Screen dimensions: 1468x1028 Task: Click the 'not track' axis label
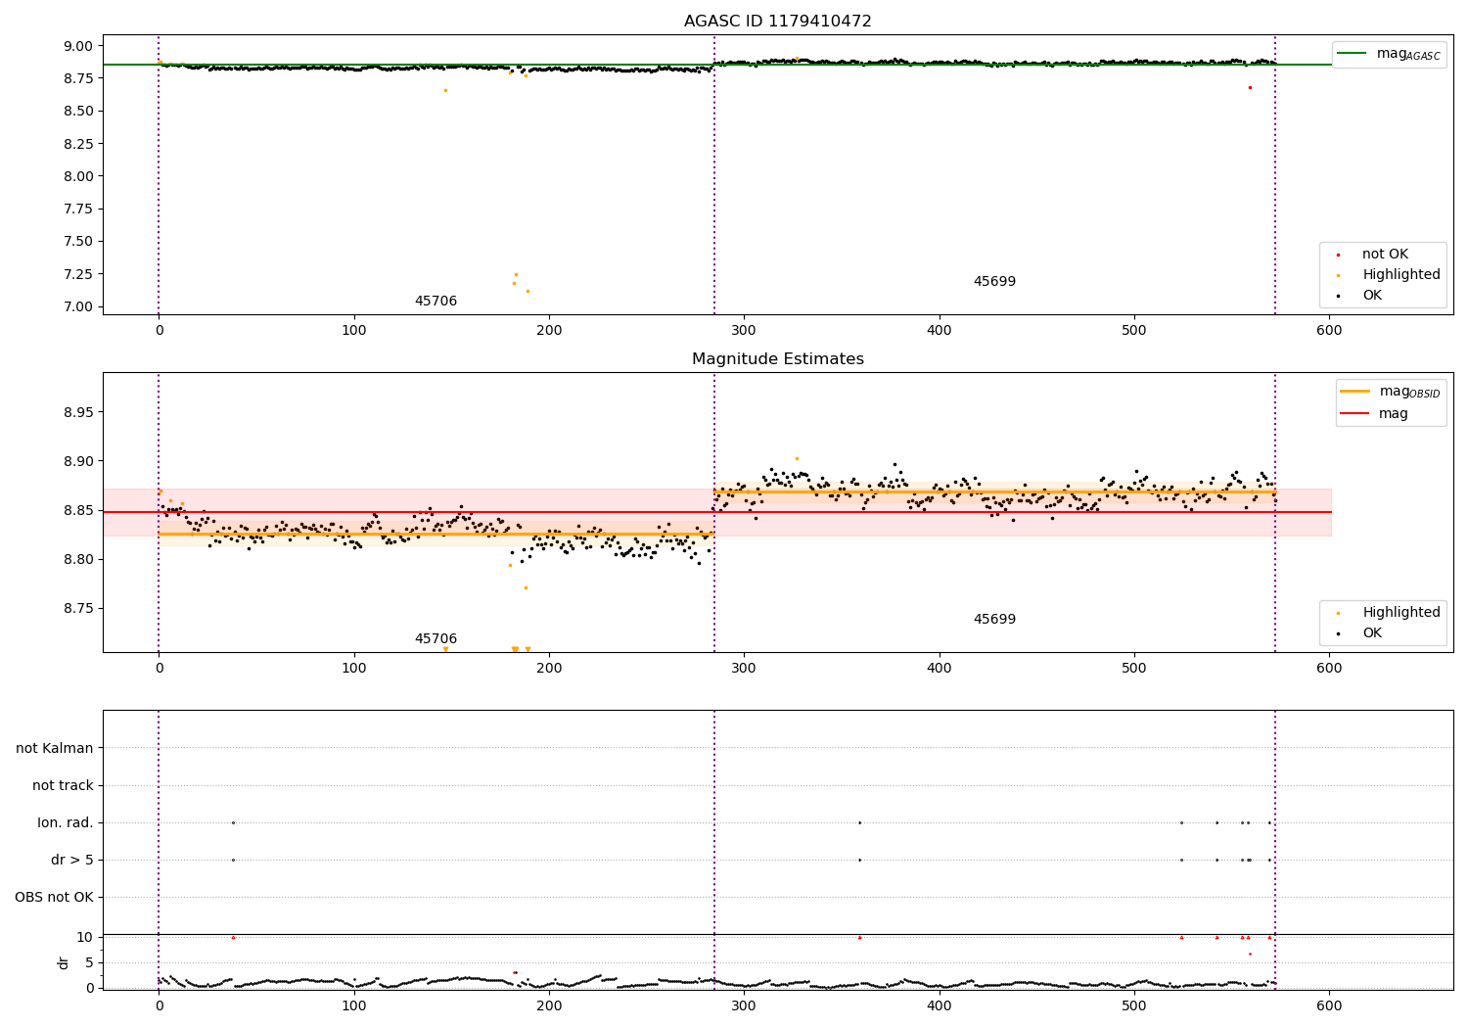[63, 786]
